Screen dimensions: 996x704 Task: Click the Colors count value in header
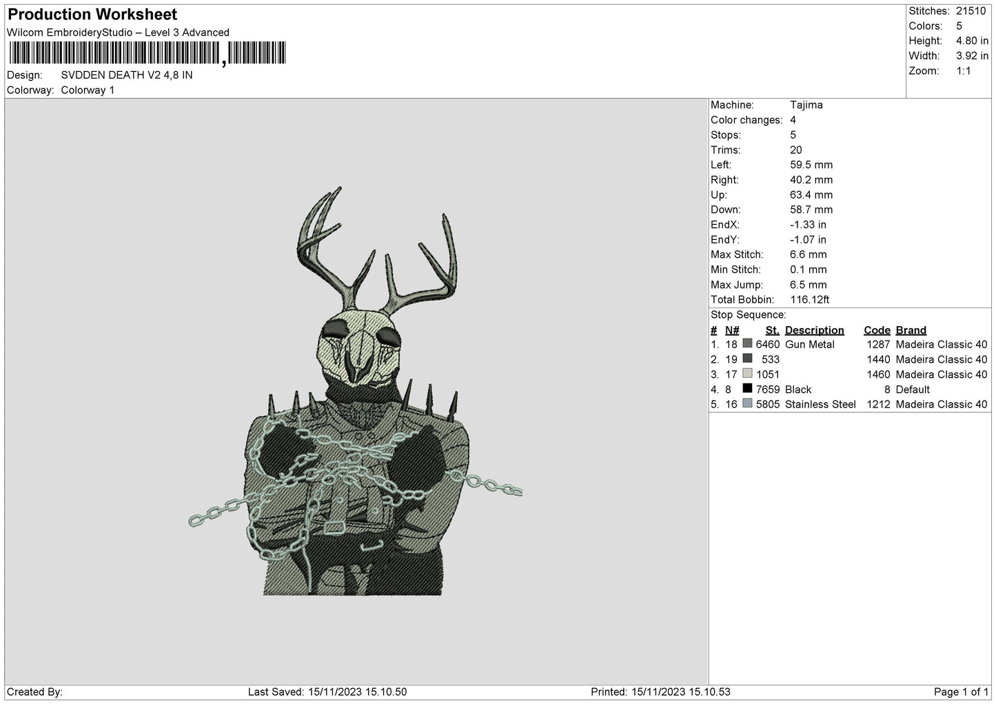(x=959, y=26)
